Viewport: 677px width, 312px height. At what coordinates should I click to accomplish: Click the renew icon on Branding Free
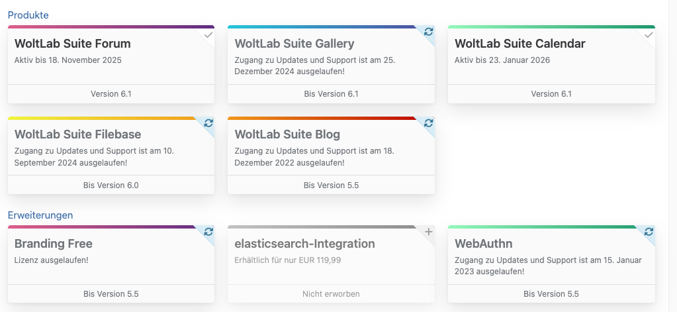click(x=208, y=232)
